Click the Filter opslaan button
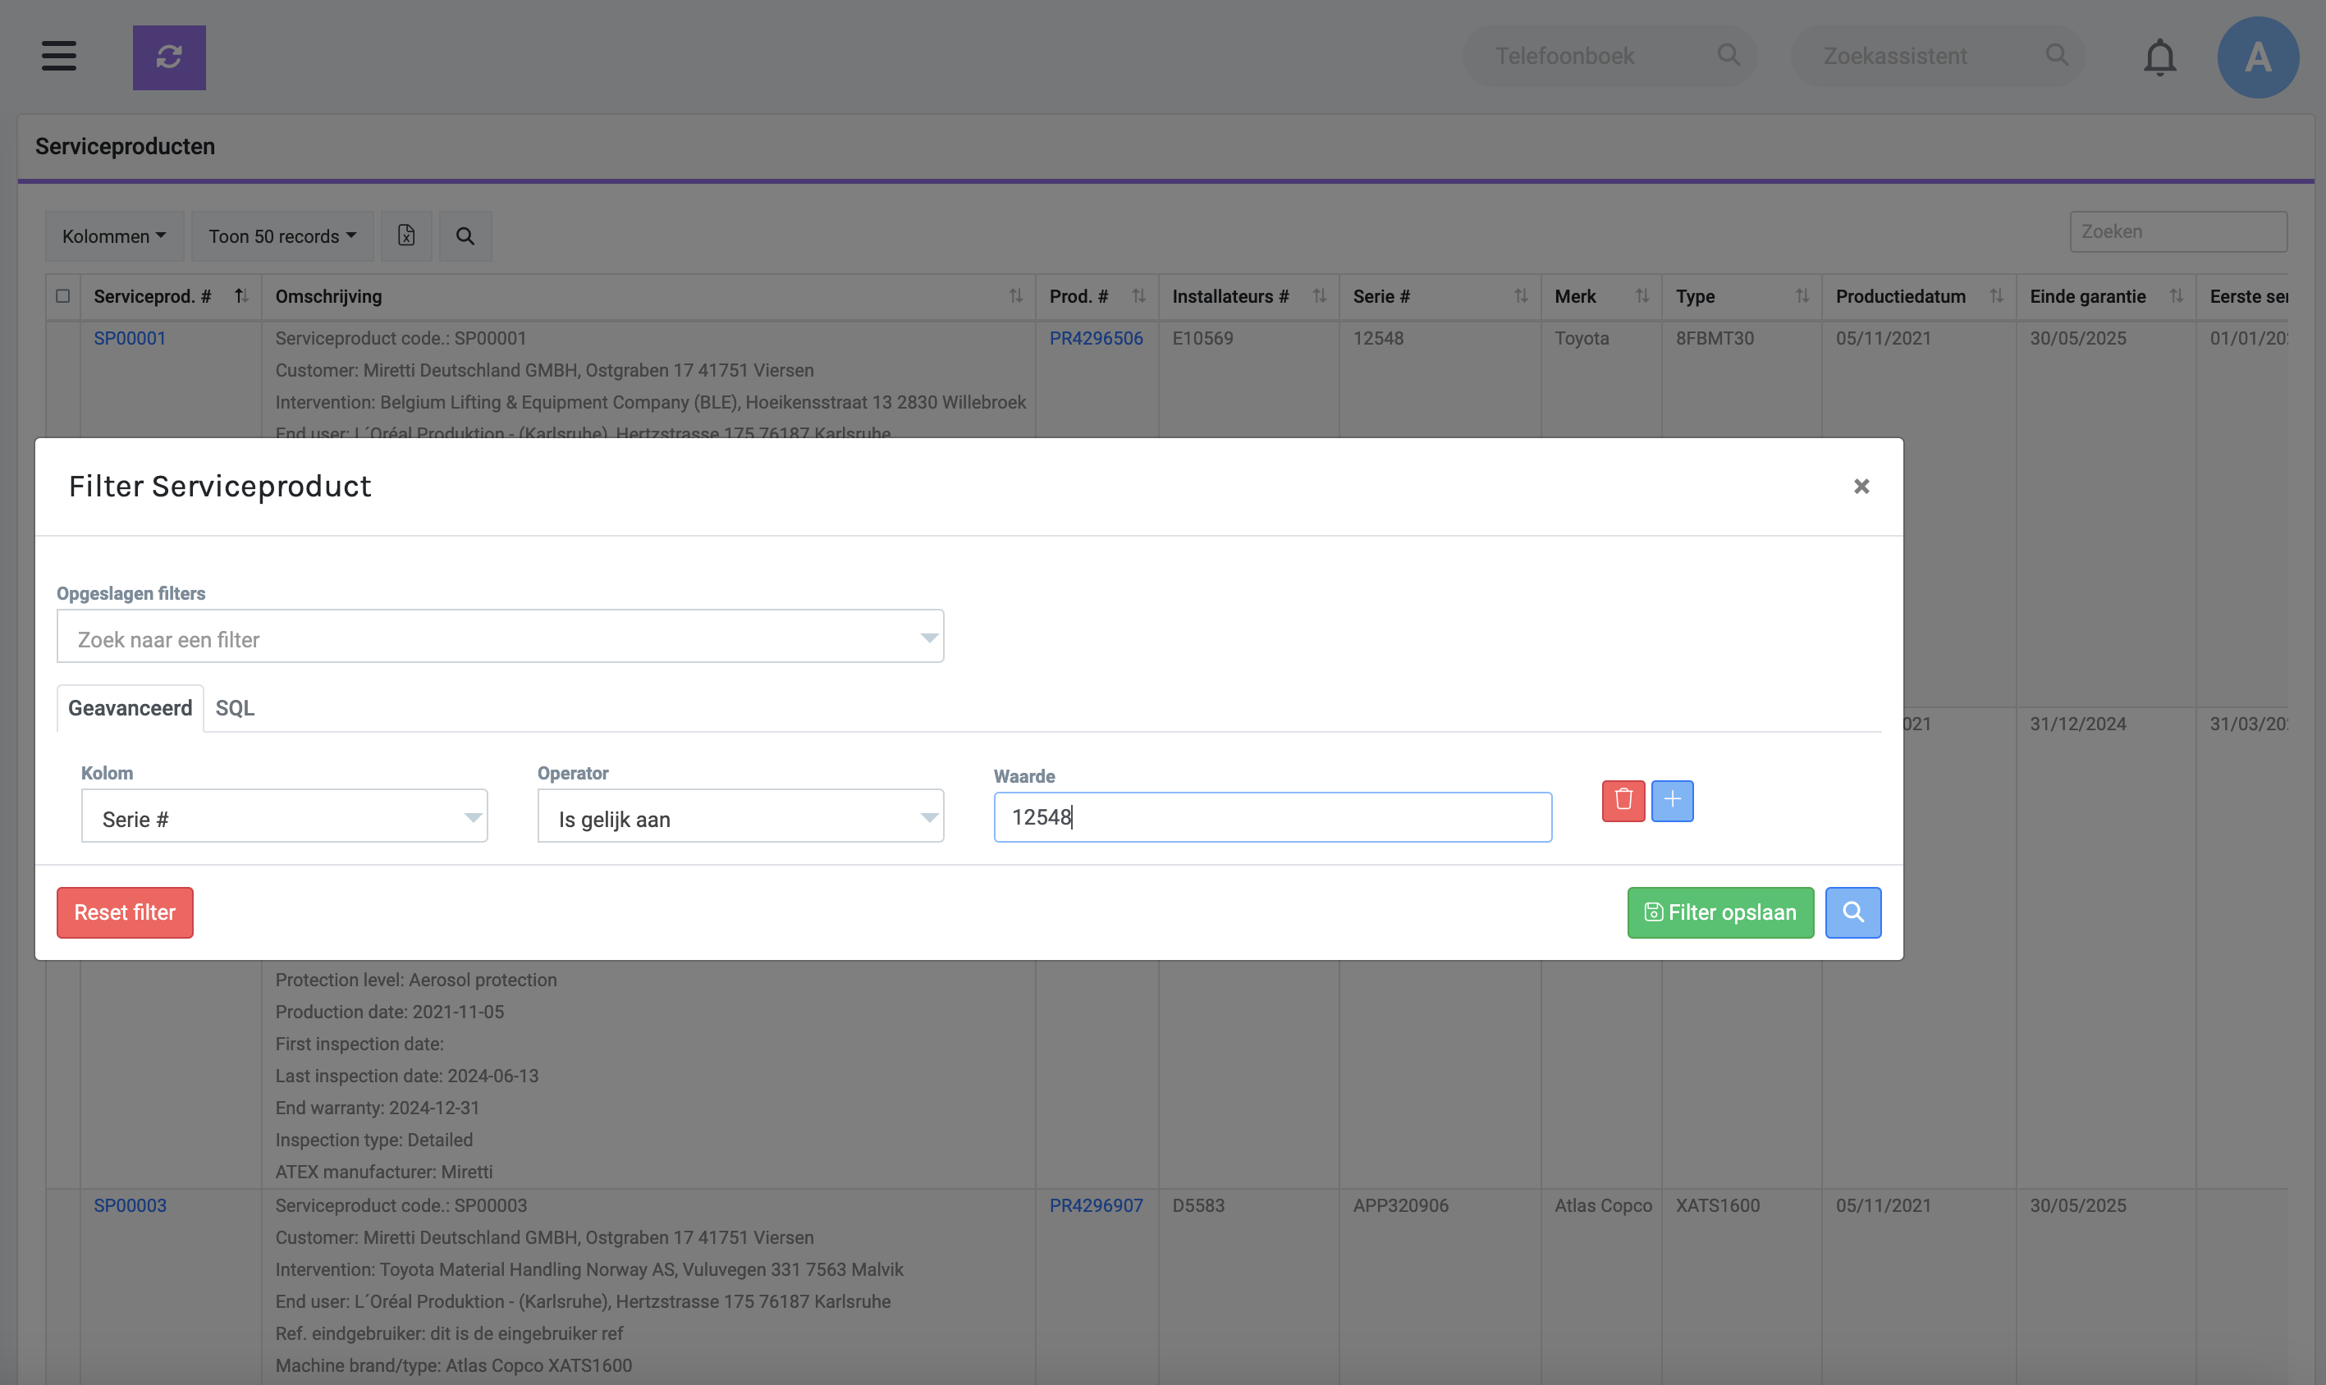 (1720, 912)
